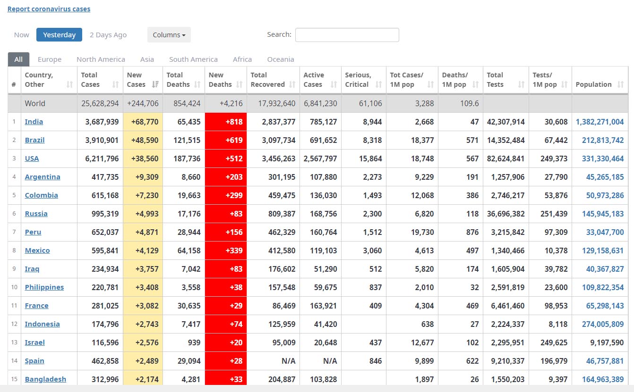Open India population link 1,382,271,004
This screenshot has height=392, width=634.
click(600, 122)
